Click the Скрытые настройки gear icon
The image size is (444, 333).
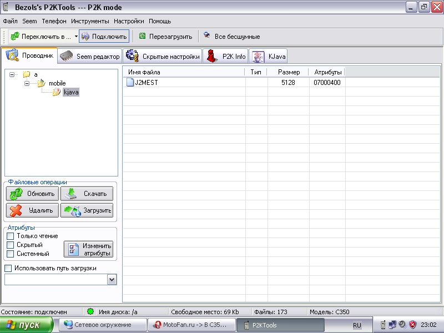[x=132, y=56]
